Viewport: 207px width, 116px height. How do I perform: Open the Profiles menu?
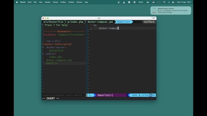63,2
